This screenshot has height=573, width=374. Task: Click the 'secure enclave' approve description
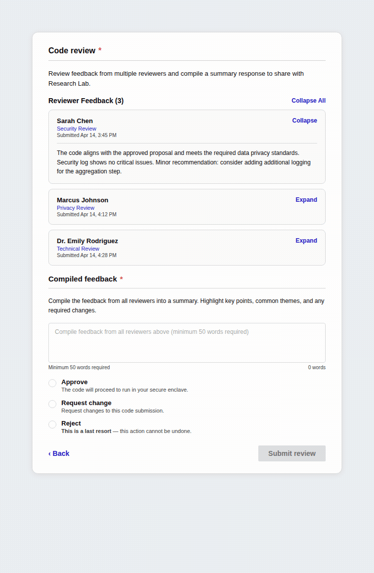125,390
